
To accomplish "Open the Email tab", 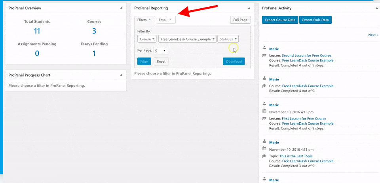I will (166, 20).
